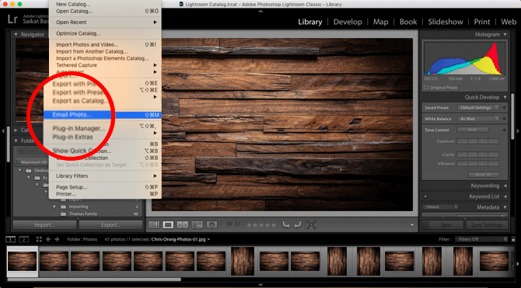521x288 pixels.
Task: Click the Export... button
Action: (110, 225)
